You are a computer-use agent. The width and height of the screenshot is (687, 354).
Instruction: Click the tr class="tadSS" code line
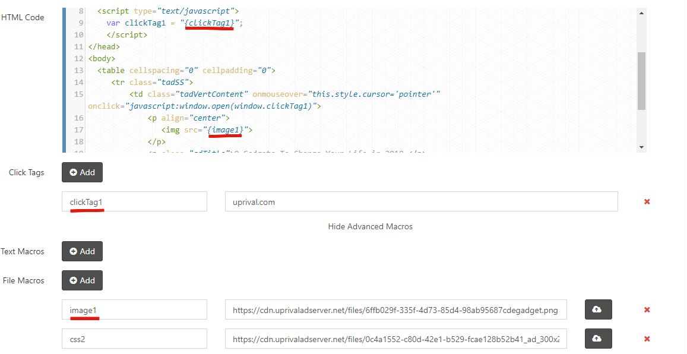pyautogui.click(x=152, y=83)
